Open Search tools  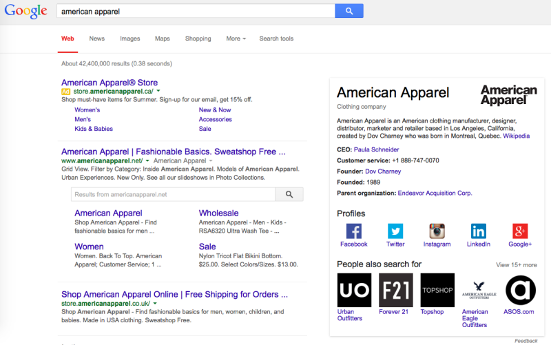[276, 39]
